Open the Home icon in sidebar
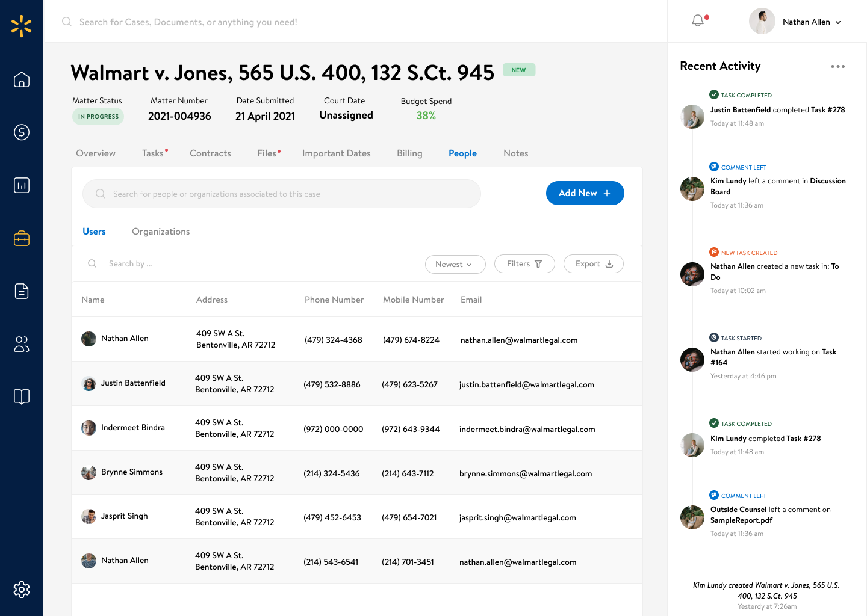Screen dimensions: 867x616 click(x=22, y=79)
